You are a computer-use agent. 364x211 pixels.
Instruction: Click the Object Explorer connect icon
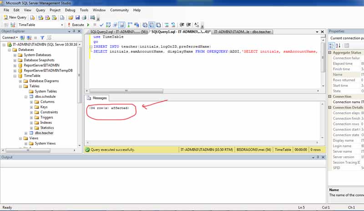pyautogui.click(x=22, y=38)
